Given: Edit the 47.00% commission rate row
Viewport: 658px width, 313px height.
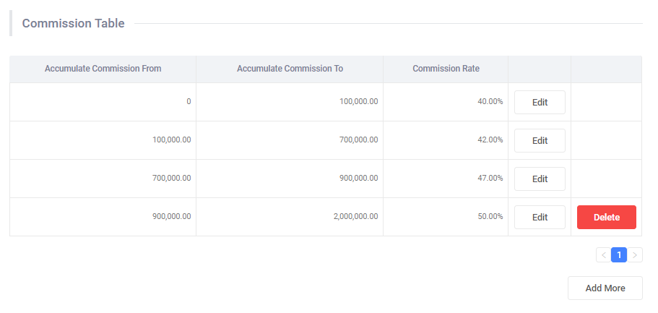Looking at the screenshot, I should point(540,179).
